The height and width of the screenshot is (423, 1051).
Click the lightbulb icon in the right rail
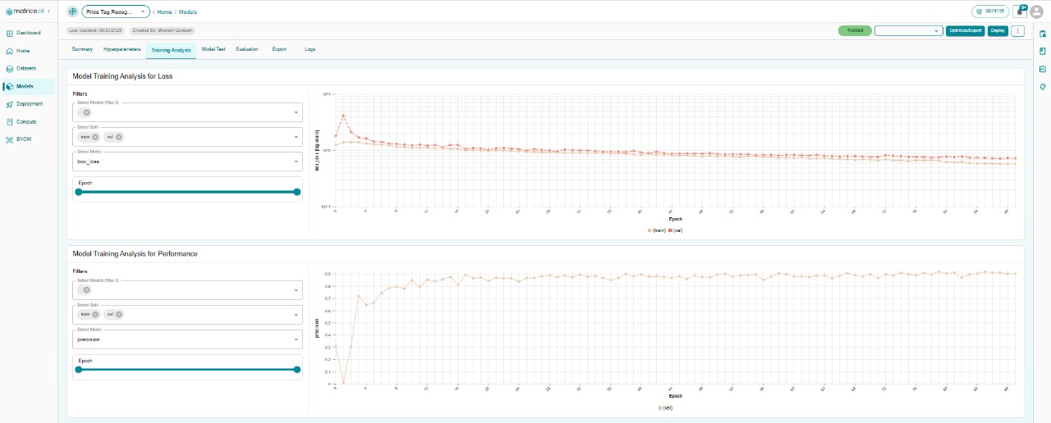1043,87
